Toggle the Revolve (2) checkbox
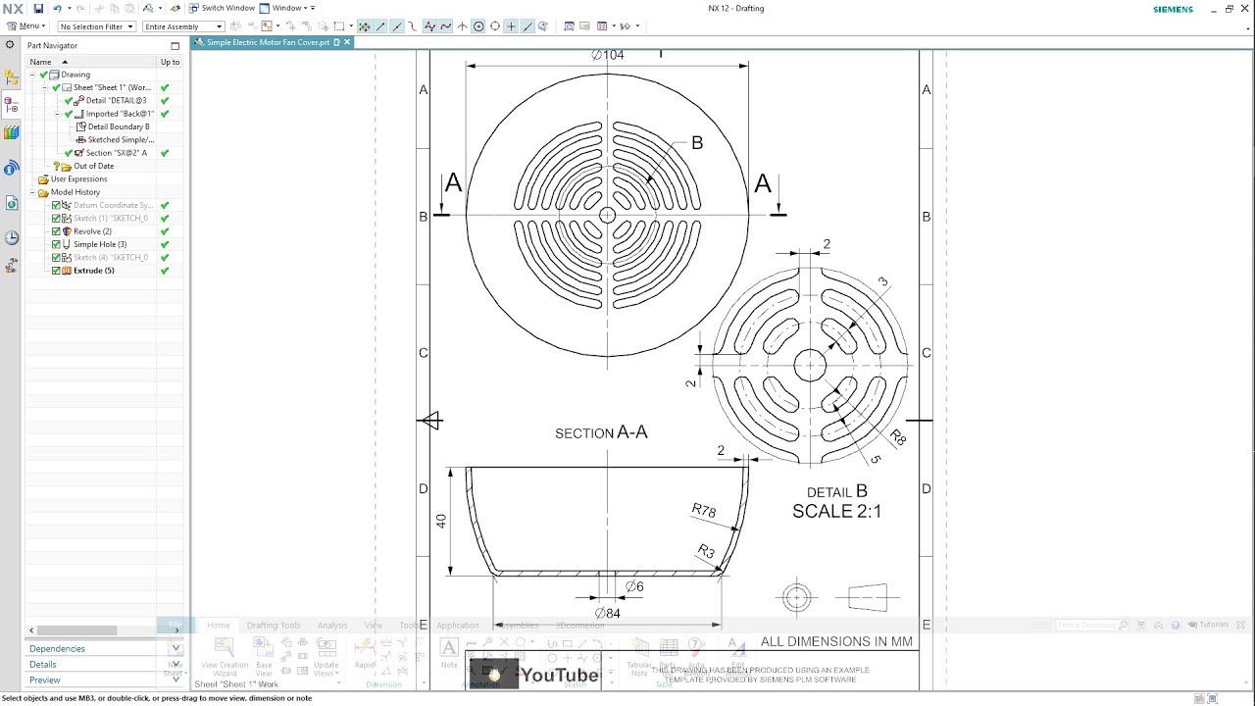Screen dimensions: 1255x706 pos(56,231)
